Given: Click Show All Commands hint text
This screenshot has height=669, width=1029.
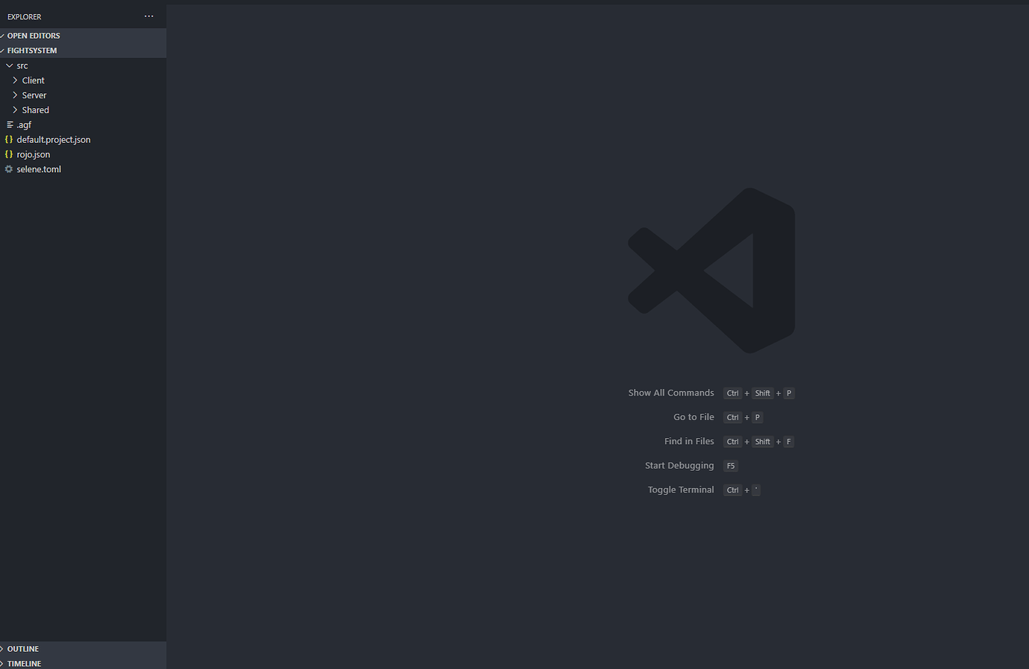Looking at the screenshot, I should [671, 393].
